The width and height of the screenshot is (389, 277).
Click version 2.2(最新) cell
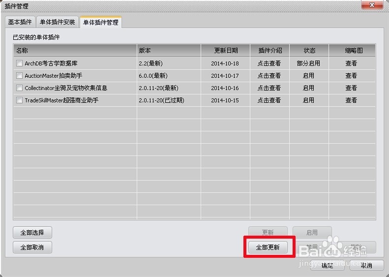click(x=150, y=63)
